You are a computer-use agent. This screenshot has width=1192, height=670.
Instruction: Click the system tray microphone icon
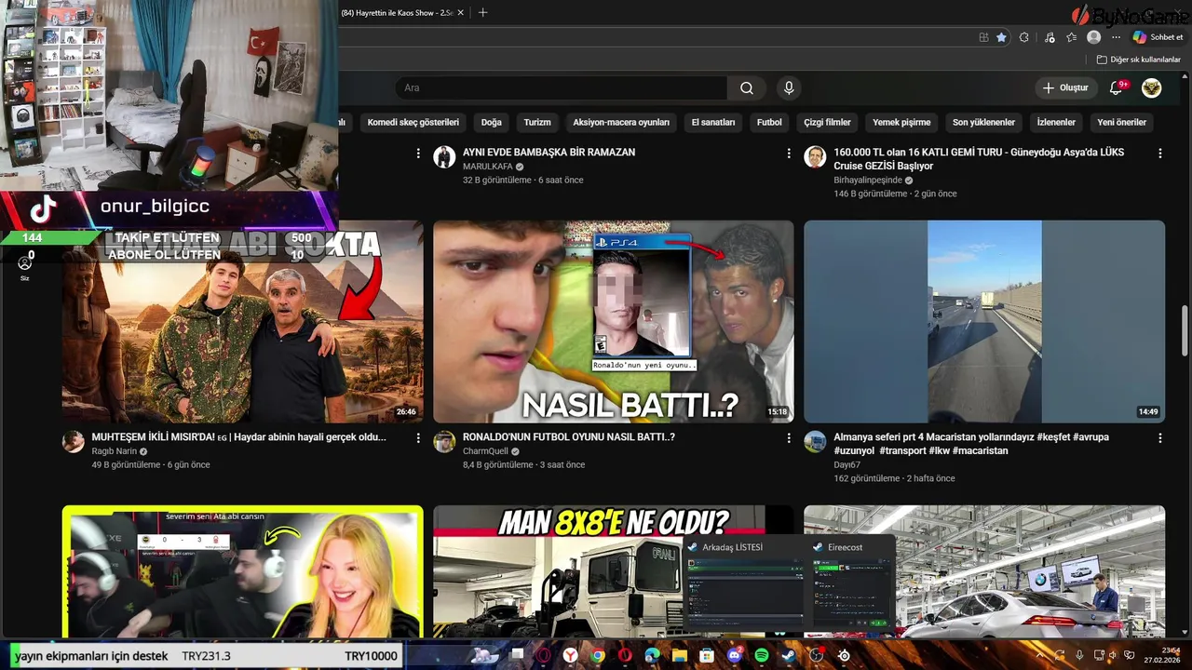[x=1079, y=655]
